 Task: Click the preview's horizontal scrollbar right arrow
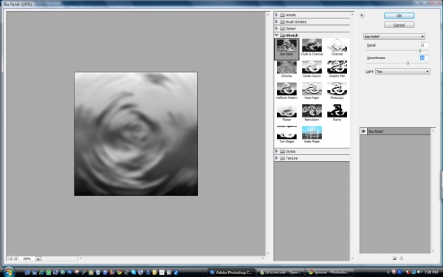(263, 258)
